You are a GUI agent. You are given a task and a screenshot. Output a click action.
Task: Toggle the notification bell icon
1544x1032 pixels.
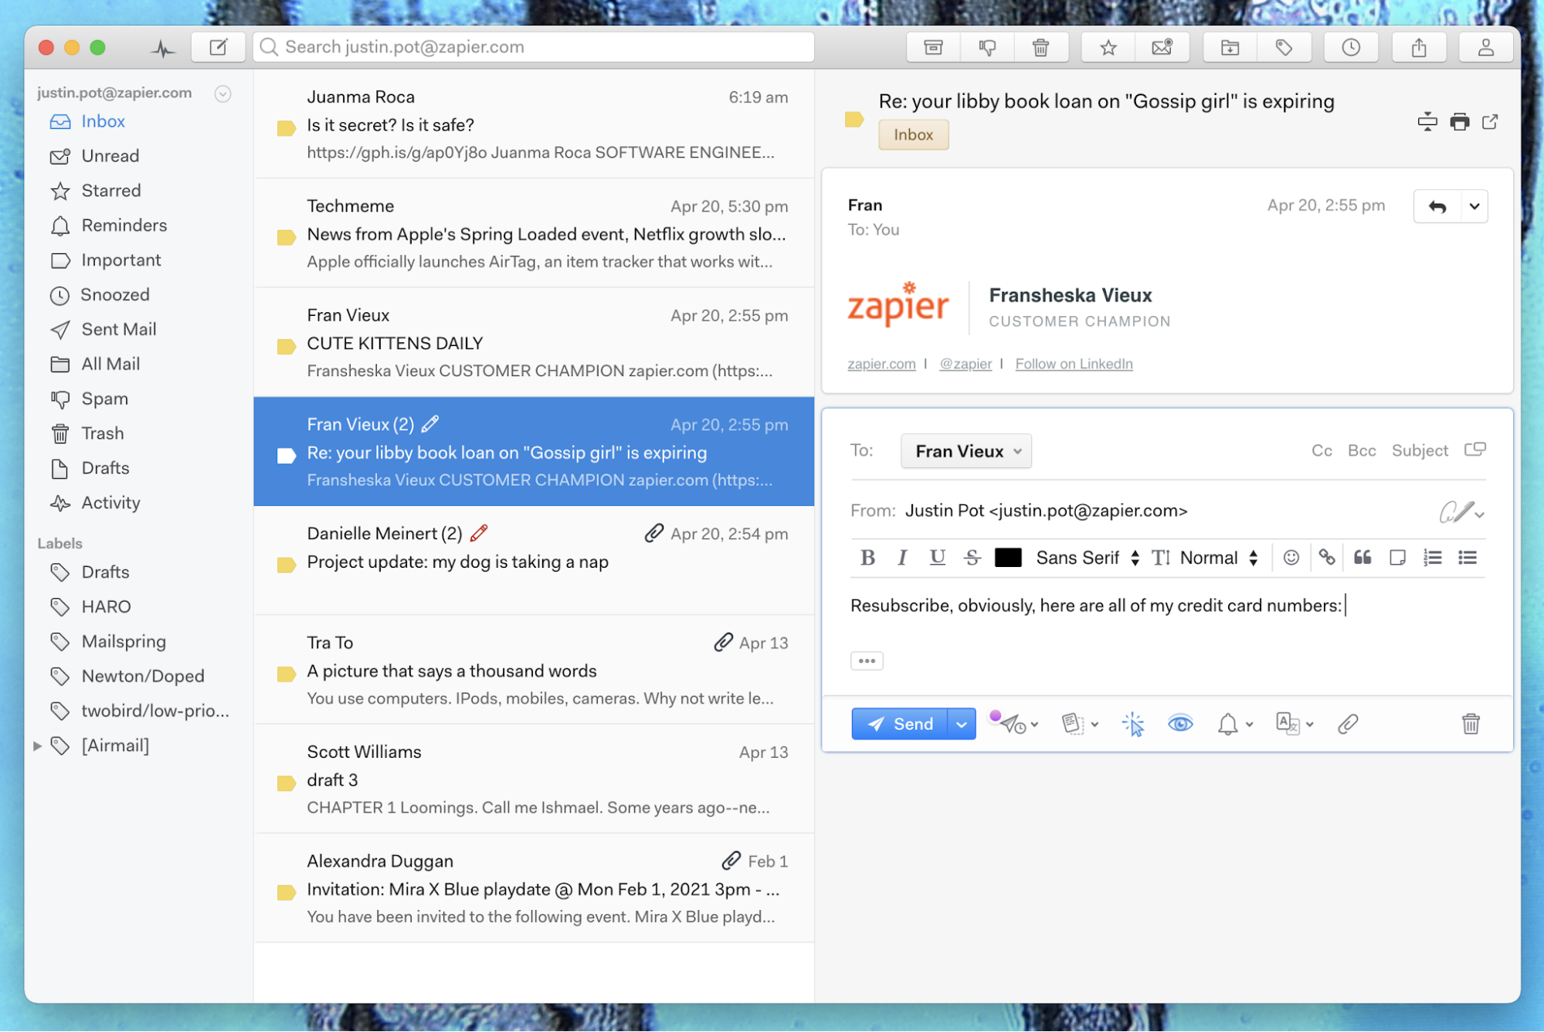(x=1227, y=723)
